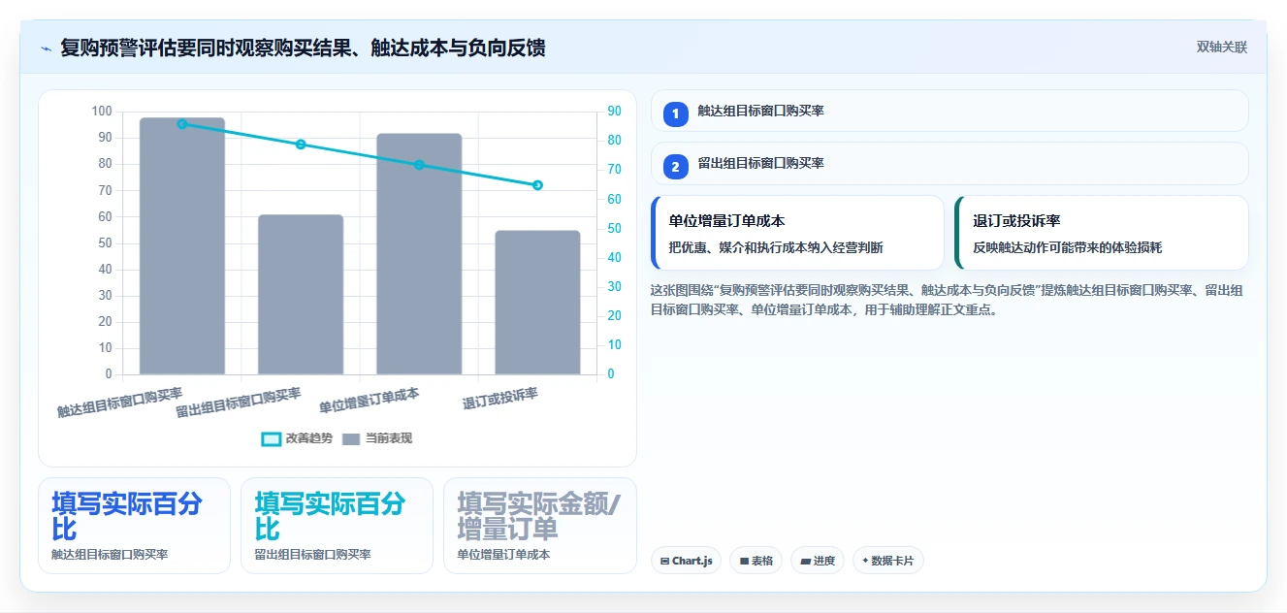Click right axis value 90

[615, 112]
